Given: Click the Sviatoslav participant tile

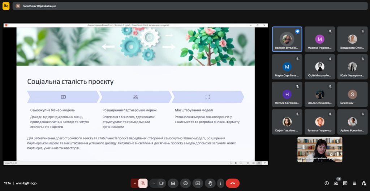Looking at the screenshot, I should (x=352, y=95).
